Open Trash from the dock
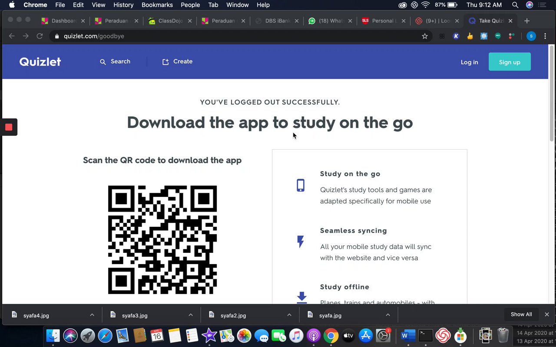The image size is (556, 347). [x=503, y=336]
